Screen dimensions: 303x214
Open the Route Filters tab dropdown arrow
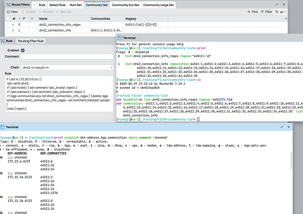(x=34, y=5)
